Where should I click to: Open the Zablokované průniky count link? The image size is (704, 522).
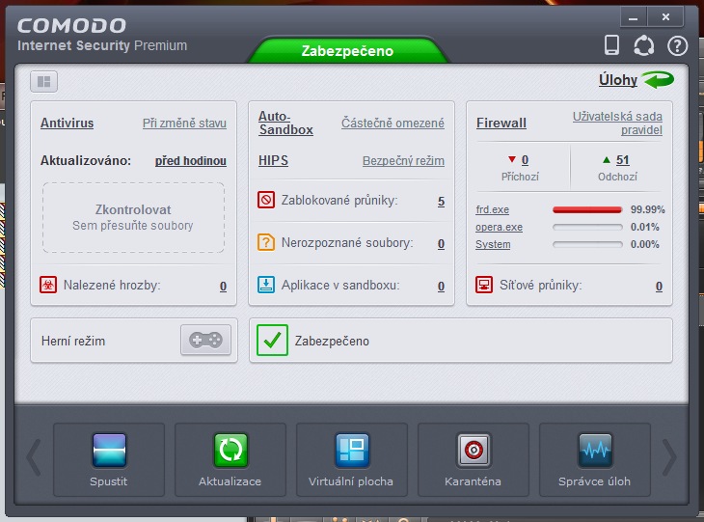tap(441, 202)
